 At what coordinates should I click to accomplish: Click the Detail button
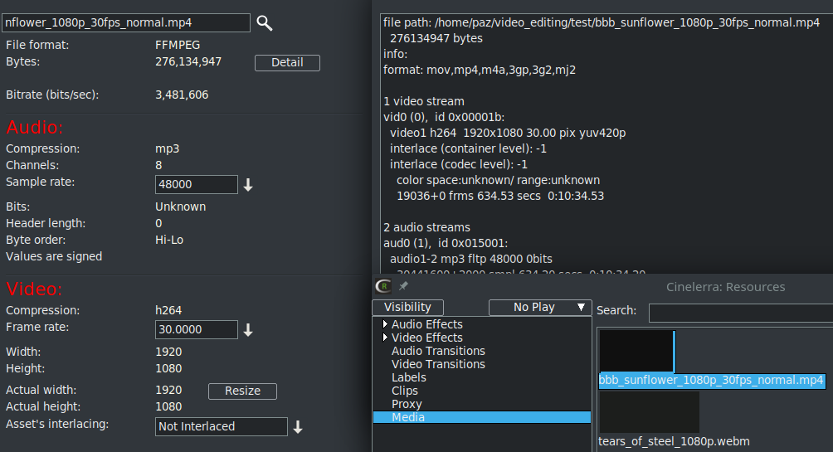pos(287,62)
